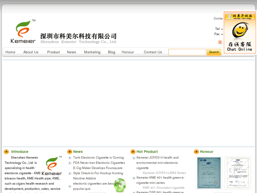This screenshot has width=257, height=193.
Task: Click the orange arrow icon beside Hot Product
Action: [x=133, y=152]
